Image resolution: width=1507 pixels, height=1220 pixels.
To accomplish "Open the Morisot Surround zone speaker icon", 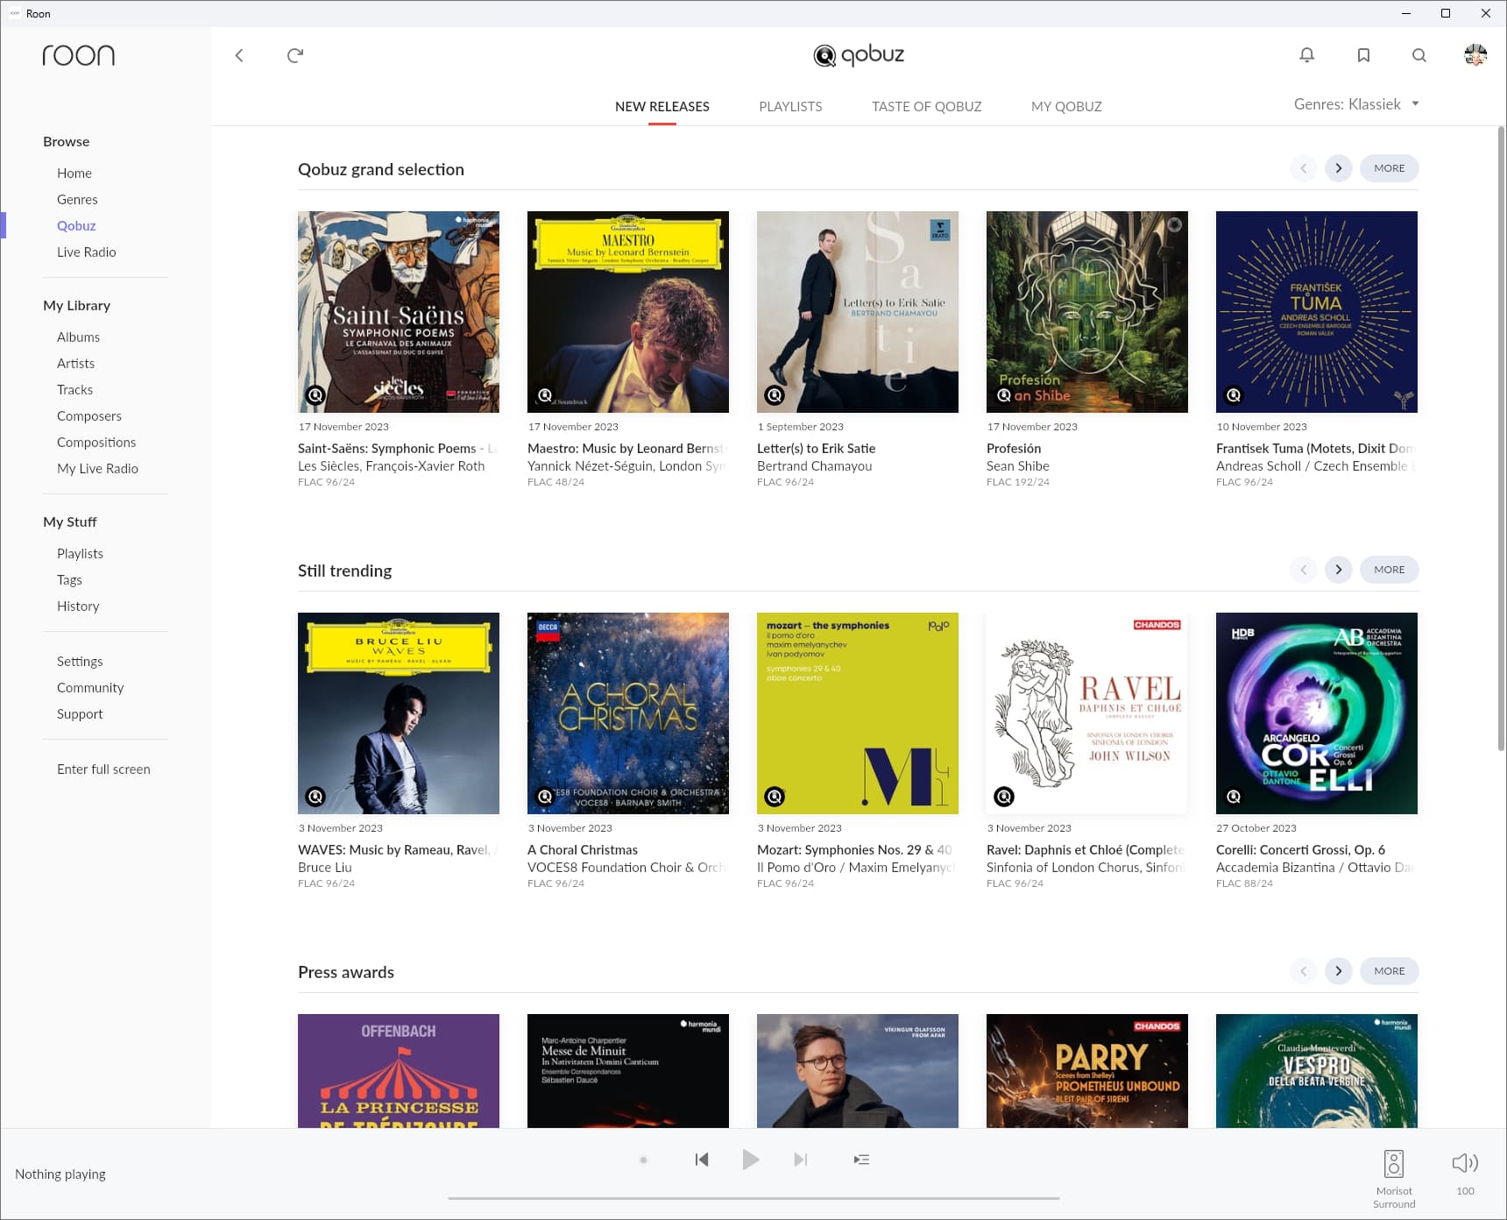I will (x=1394, y=1163).
